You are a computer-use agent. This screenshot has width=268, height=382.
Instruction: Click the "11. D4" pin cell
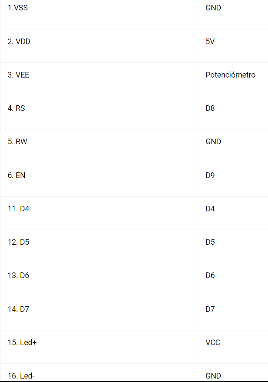pyautogui.click(x=19, y=209)
